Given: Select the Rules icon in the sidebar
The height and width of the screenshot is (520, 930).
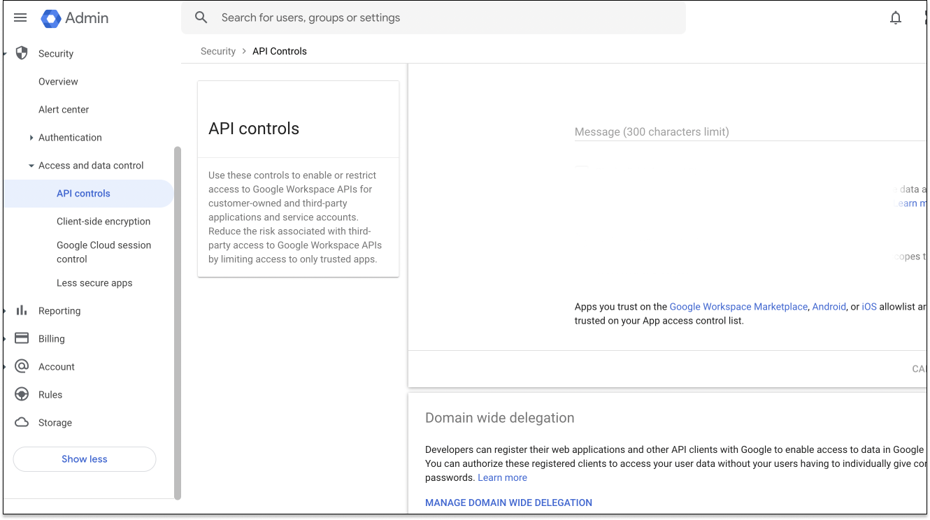Looking at the screenshot, I should coord(21,394).
